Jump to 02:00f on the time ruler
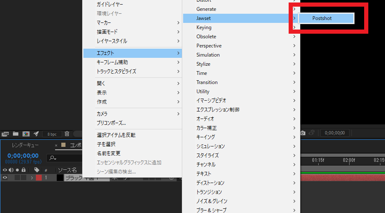Screen dimensions: 385x213 click(x=349, y=160)
